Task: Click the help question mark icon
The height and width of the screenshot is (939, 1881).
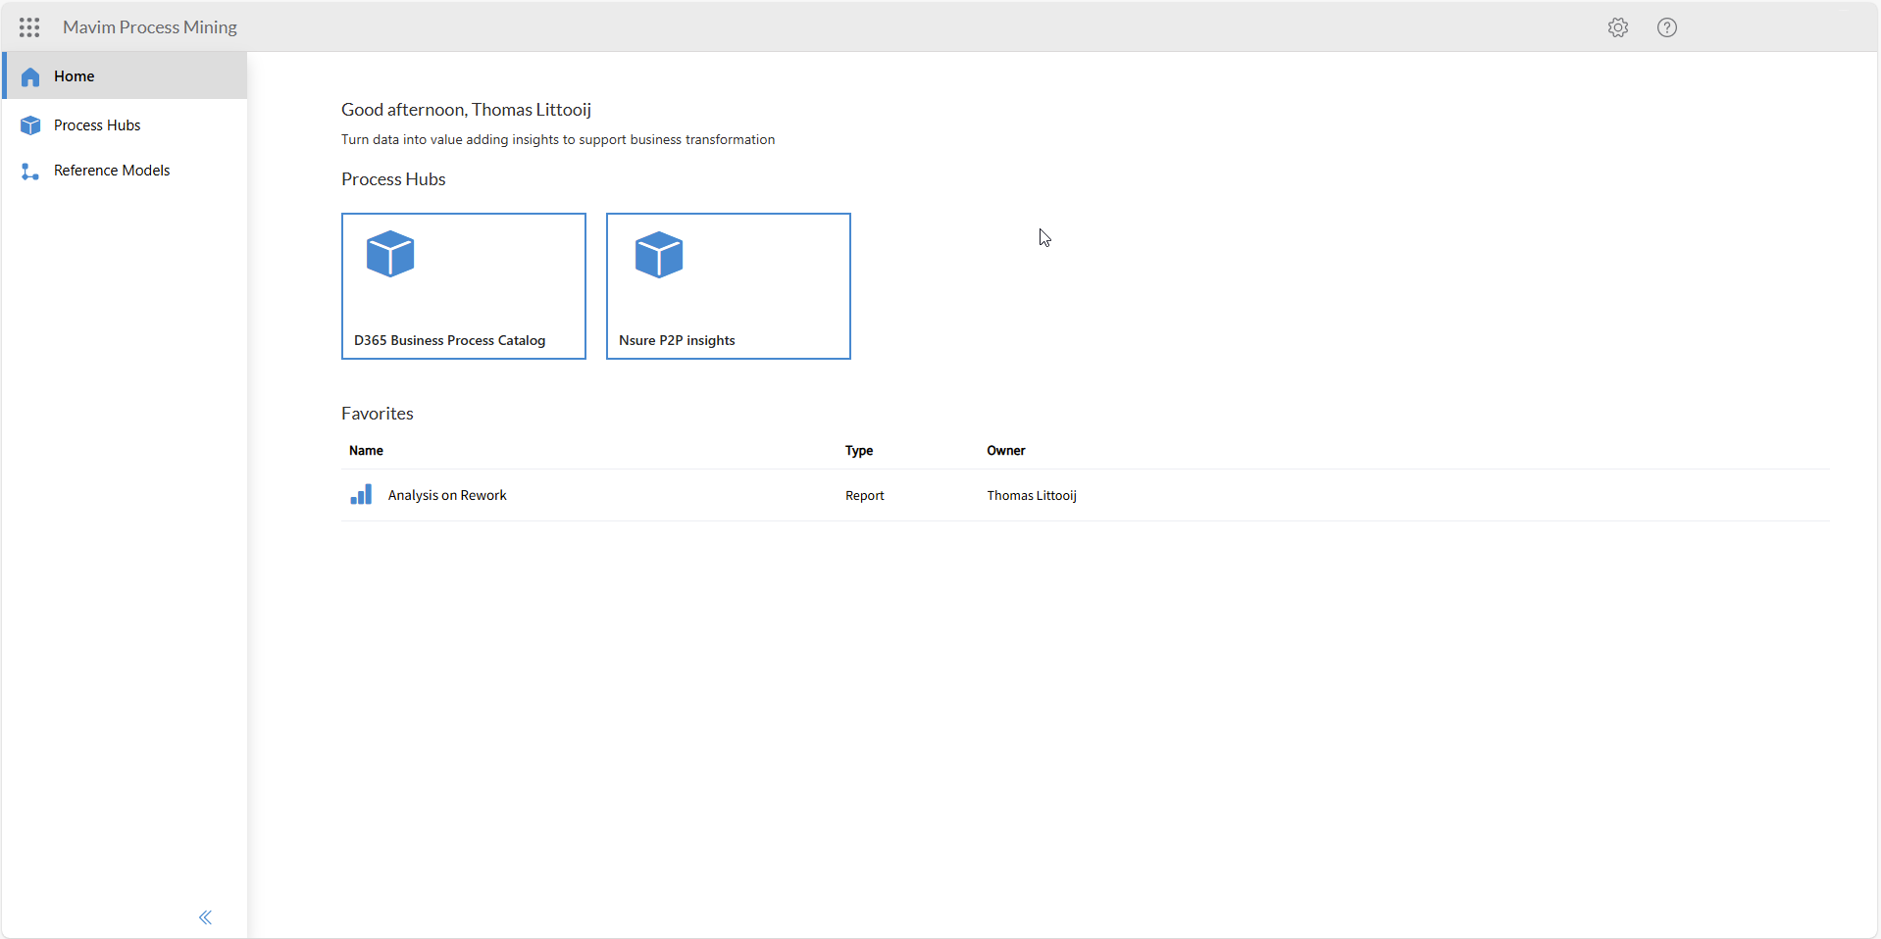Action: click(1666, 27)
